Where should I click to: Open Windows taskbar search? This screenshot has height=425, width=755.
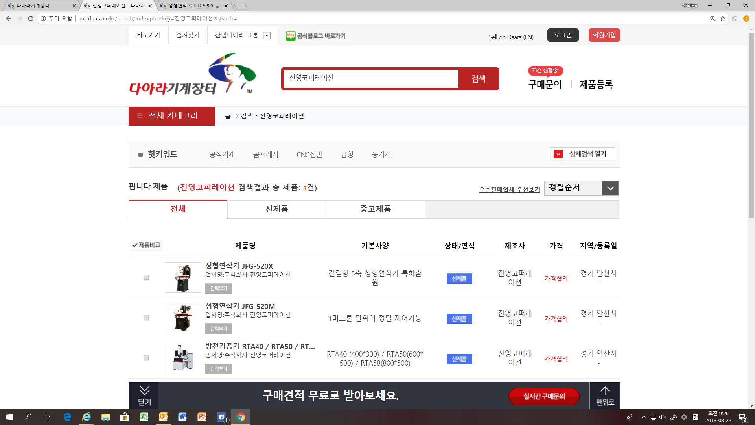tap(28, 417)
